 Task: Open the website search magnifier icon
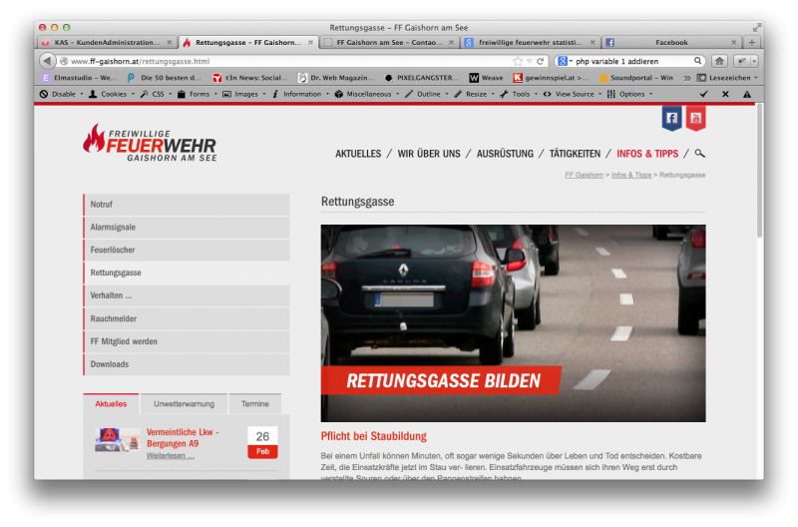(x=700, y=154)
